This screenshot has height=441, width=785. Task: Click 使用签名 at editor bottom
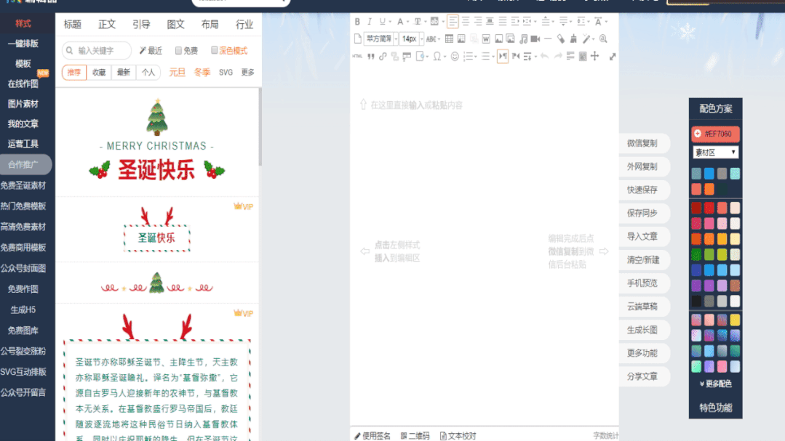tap(372, 436)
